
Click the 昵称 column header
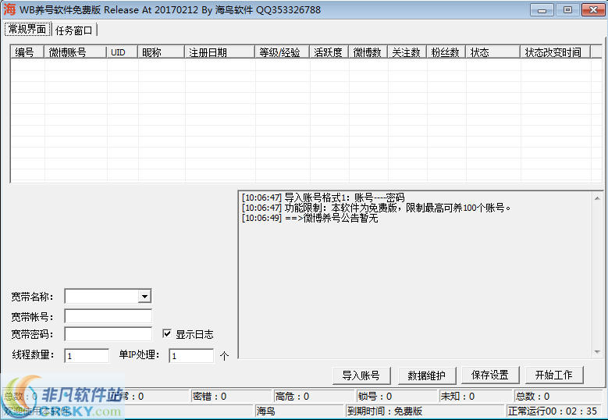[161, 52]
